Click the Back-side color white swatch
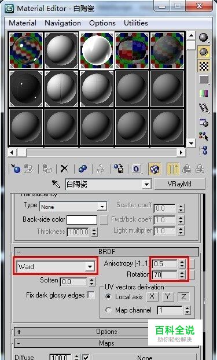 82,220
